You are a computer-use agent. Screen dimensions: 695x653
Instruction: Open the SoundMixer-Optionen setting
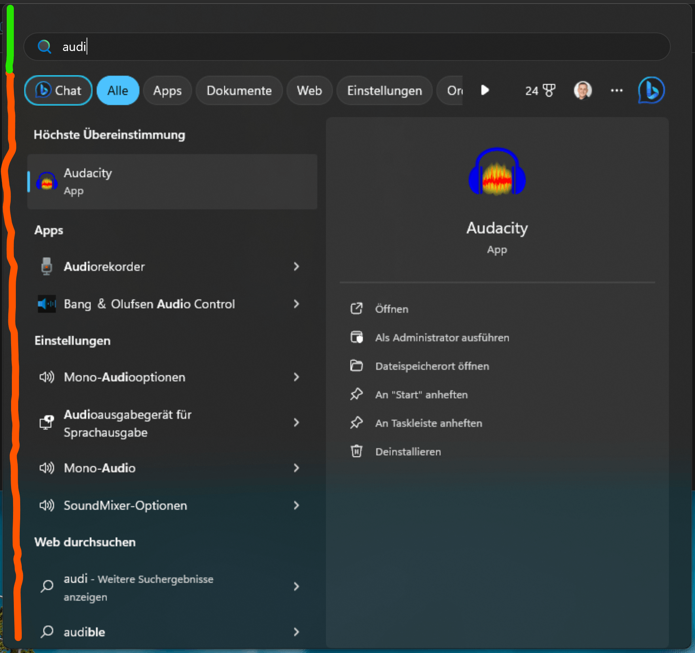click(172, 505)
